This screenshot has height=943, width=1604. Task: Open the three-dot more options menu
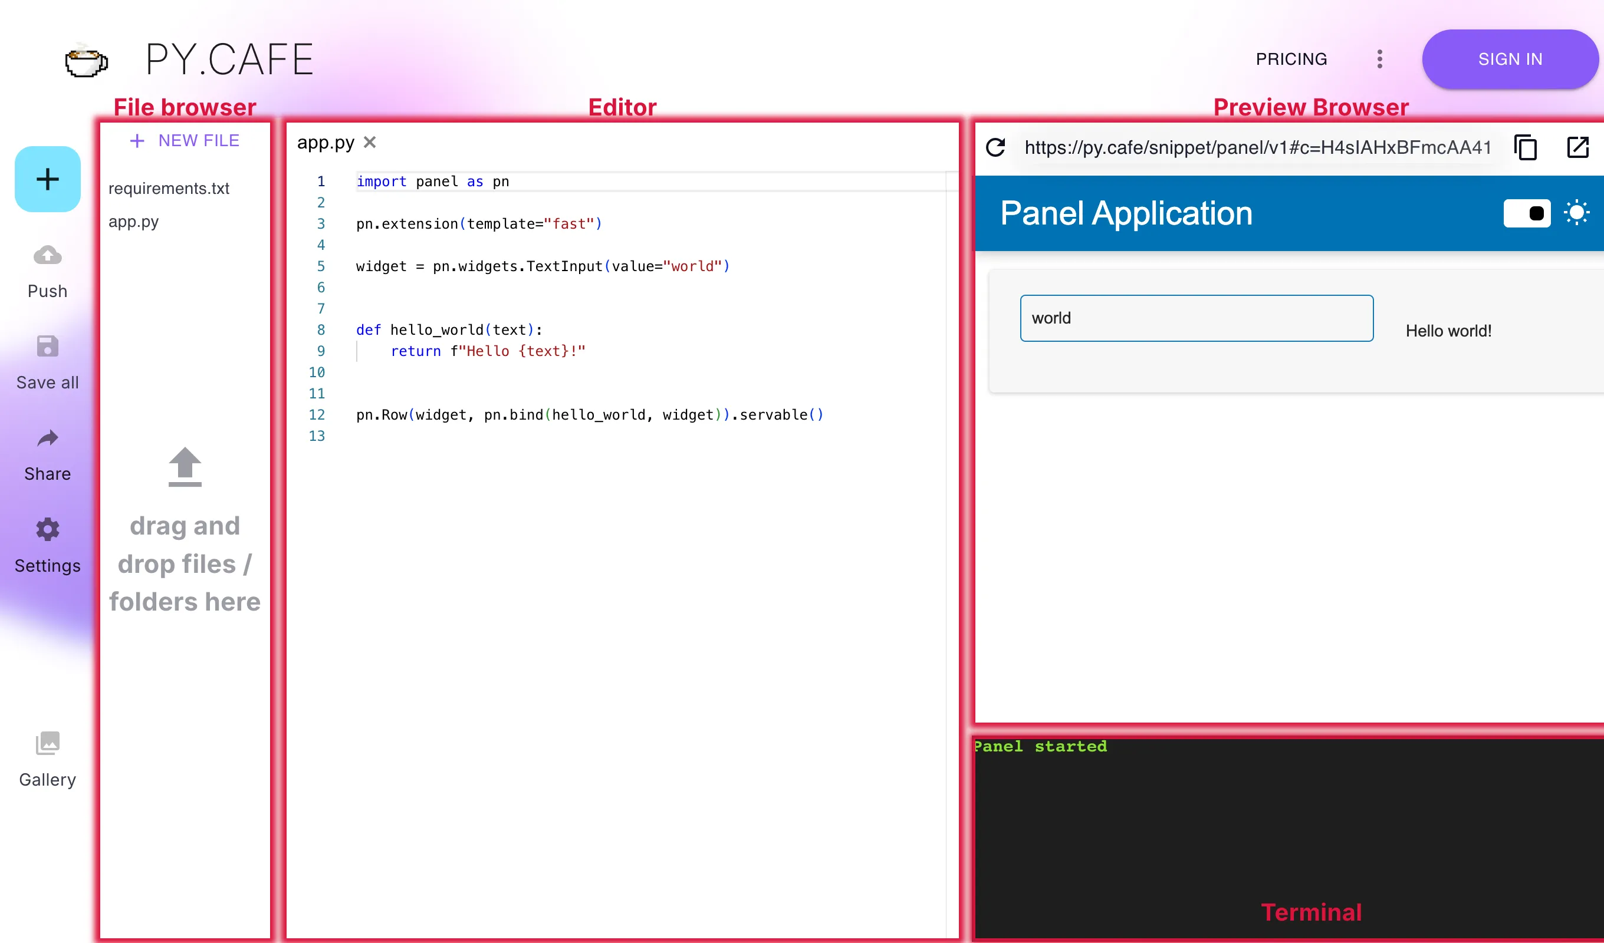point(1380,59)
